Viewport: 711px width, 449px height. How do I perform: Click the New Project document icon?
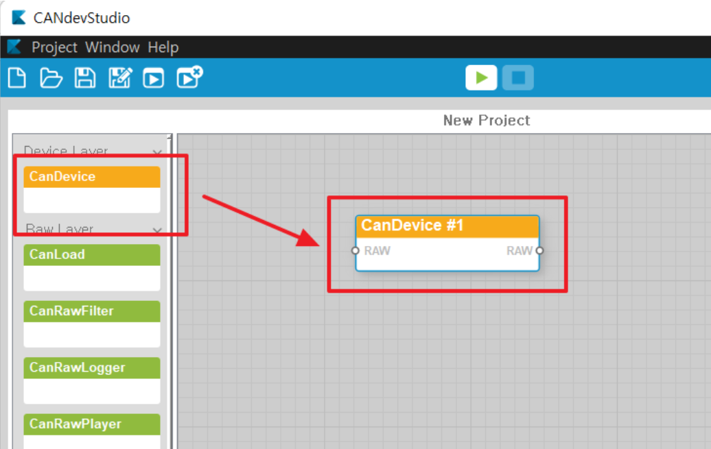coord(17,78)
